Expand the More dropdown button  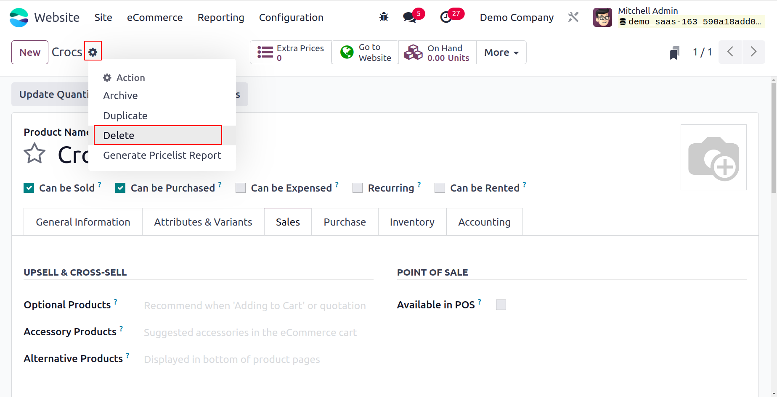(x=501, y=53)
